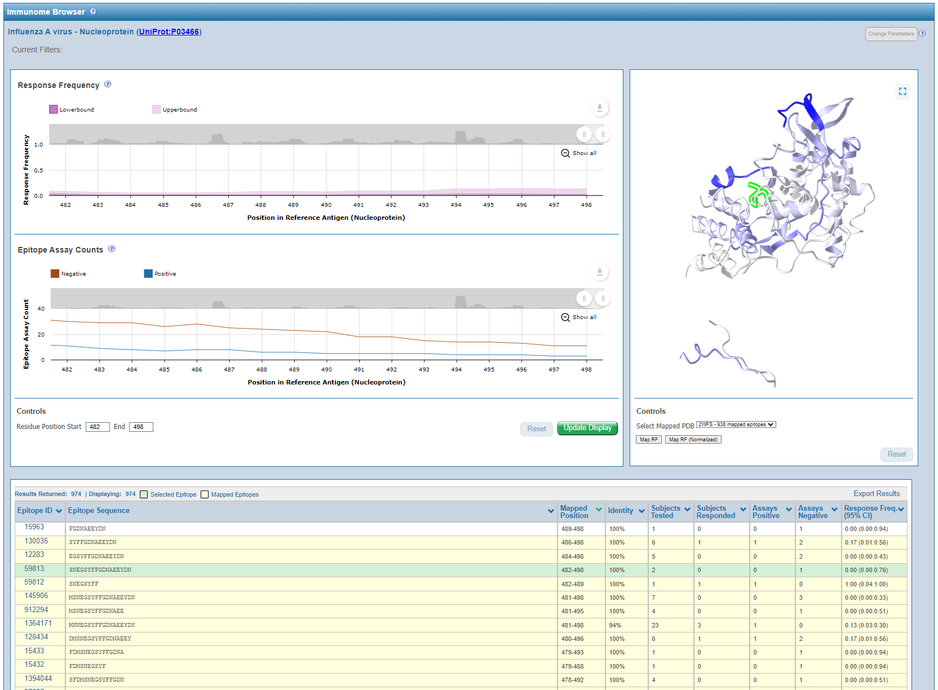The image size is (938, 690).
Task: Open the Epitope Sequence column sort menu
Action: (551, 511)
